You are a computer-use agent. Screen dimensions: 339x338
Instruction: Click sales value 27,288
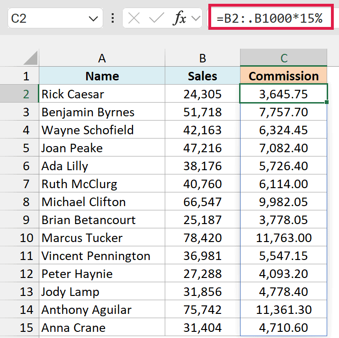(203, 273)
